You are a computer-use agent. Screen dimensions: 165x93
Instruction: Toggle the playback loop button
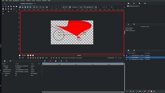pyautogui.click(x=51, y=58)
